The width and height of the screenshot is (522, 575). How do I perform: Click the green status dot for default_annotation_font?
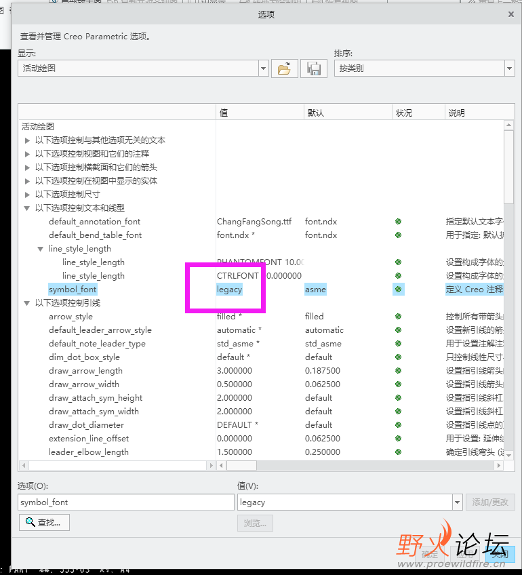(x=398, y=222)
